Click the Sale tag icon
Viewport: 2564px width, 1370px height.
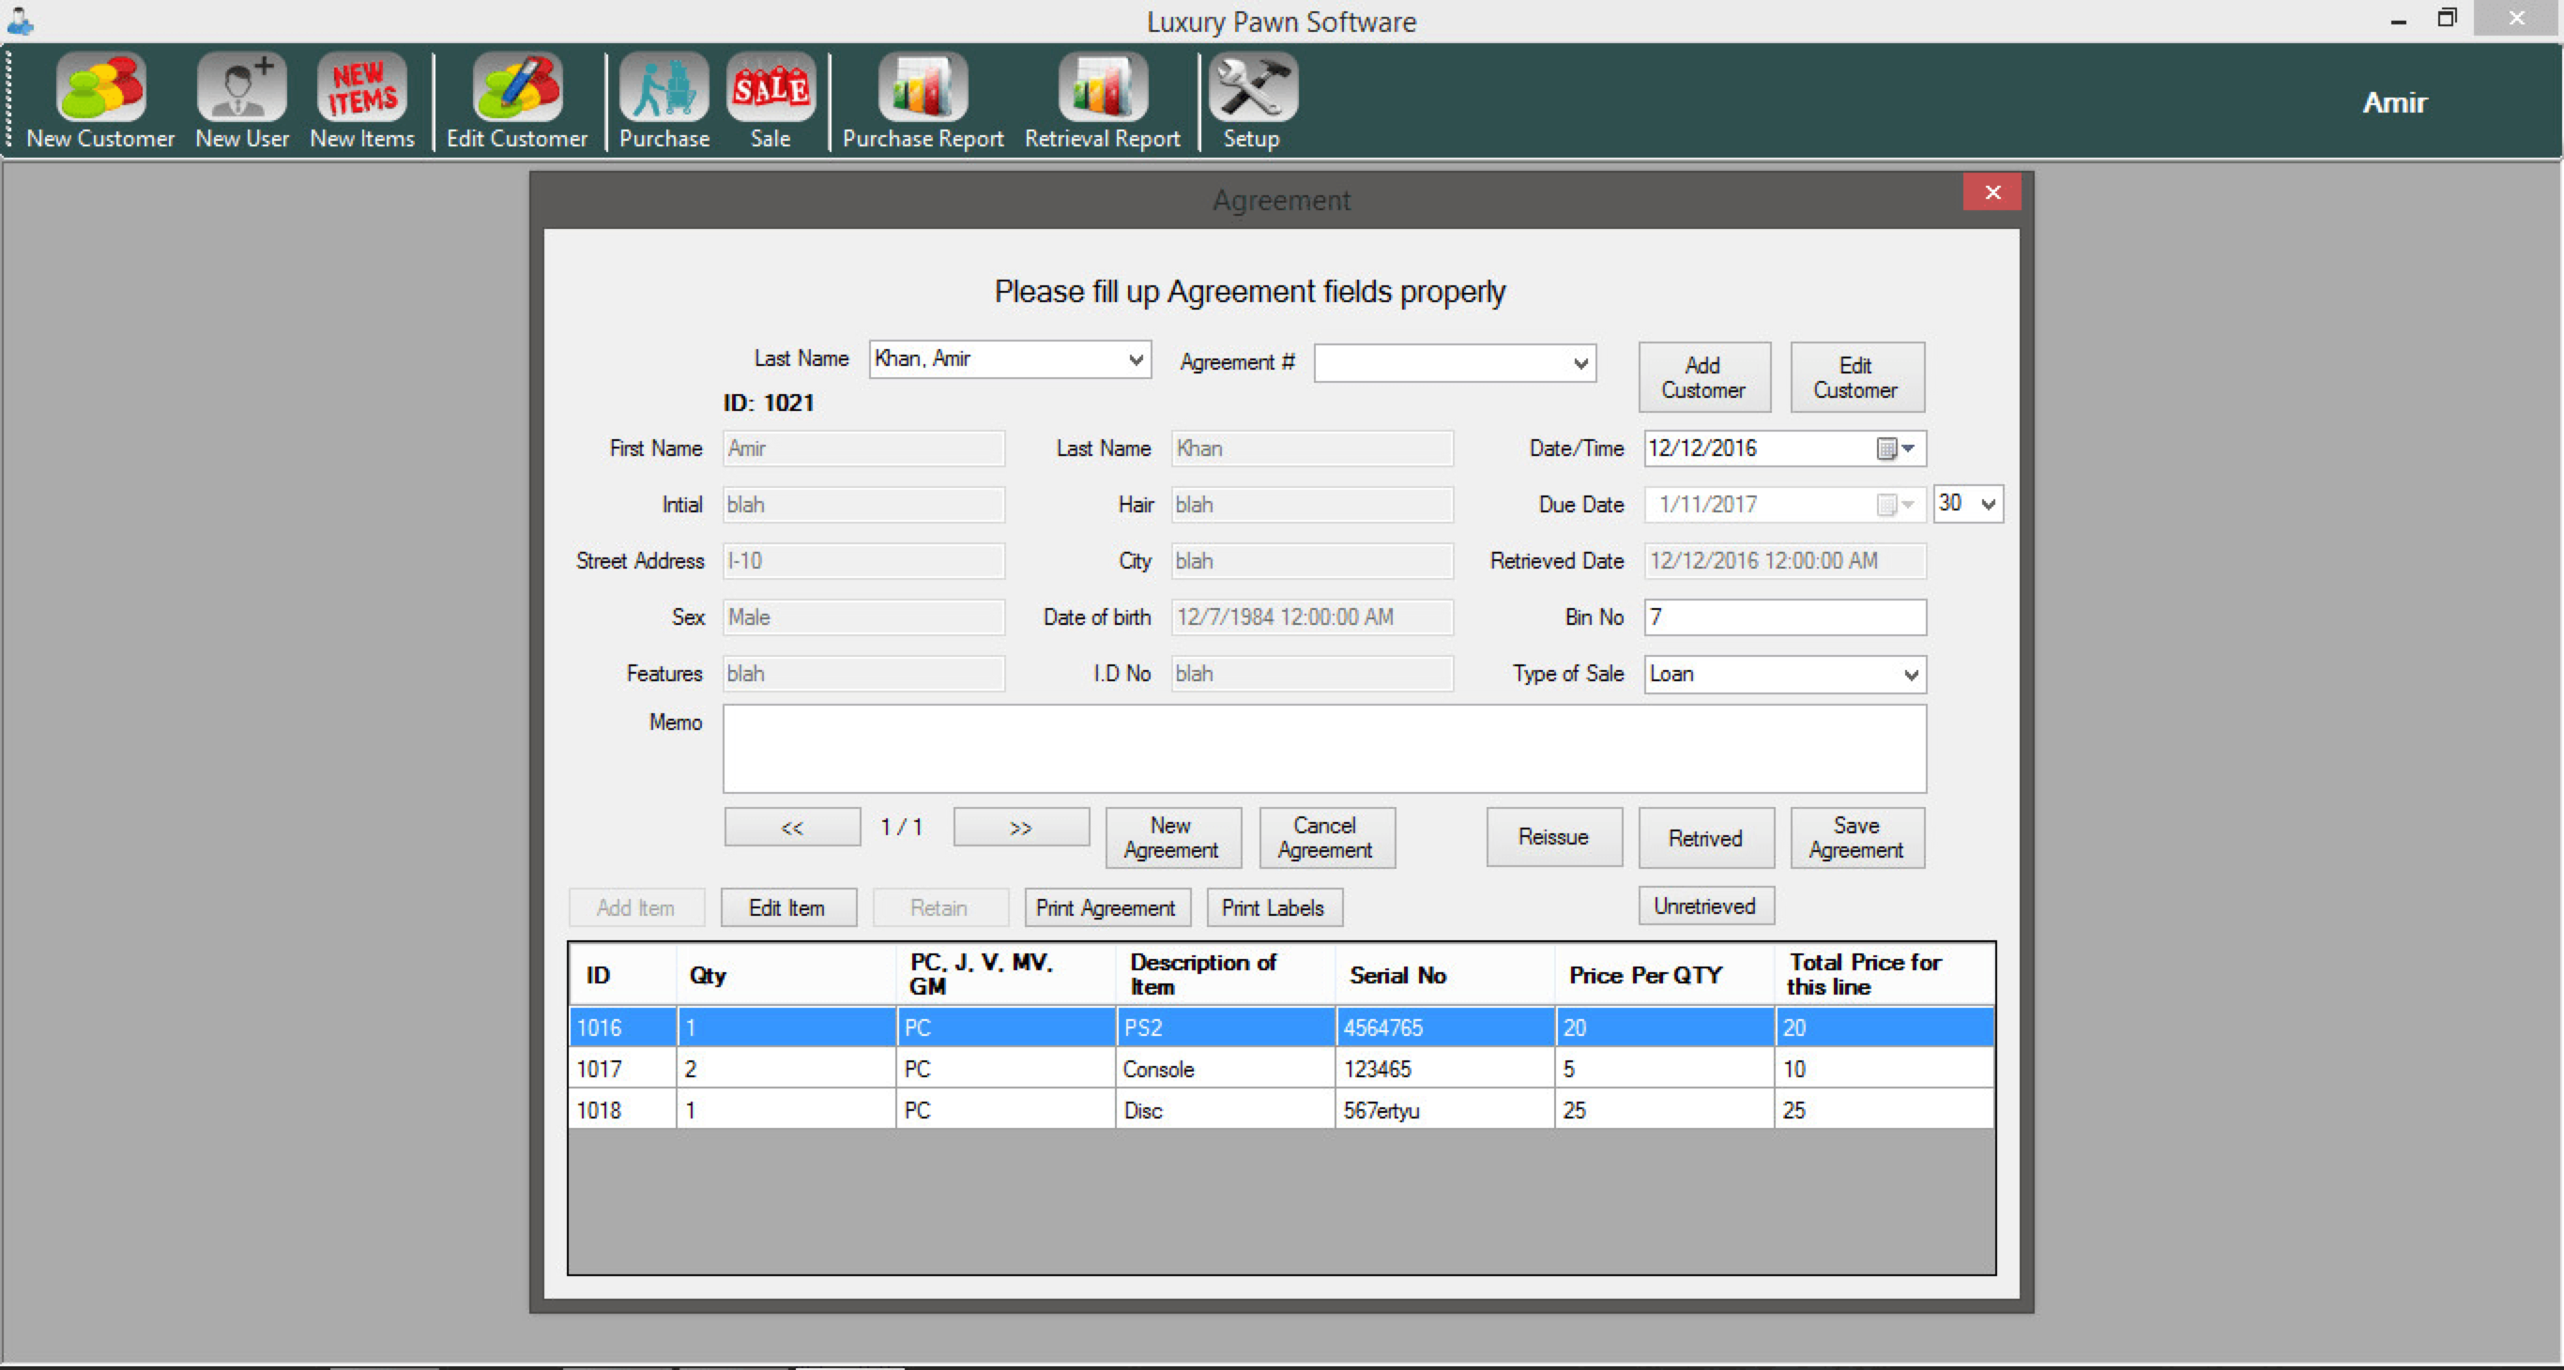click(771, 100)
